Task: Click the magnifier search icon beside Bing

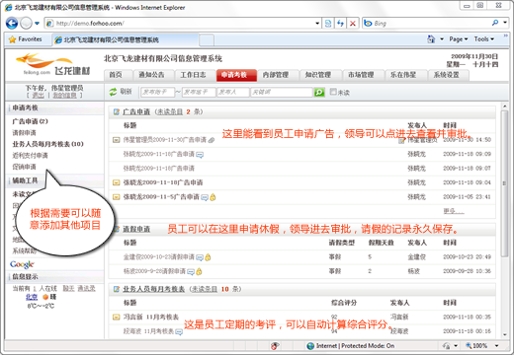Action: pos(495,23)
